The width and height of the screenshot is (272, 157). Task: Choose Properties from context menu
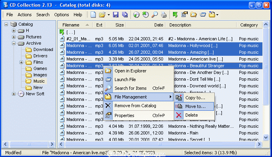pos(139,115)
